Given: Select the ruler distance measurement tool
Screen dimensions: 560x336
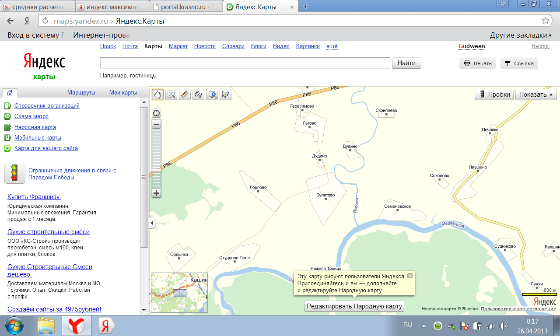Looking at the screenshot, I should click(185, 94).
